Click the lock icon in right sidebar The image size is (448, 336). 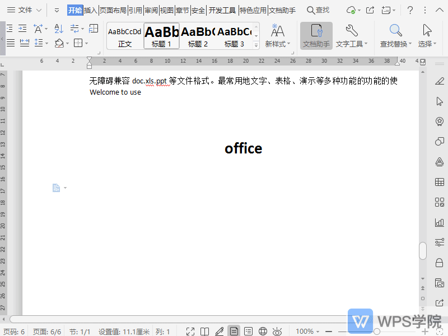pos(439,263)
